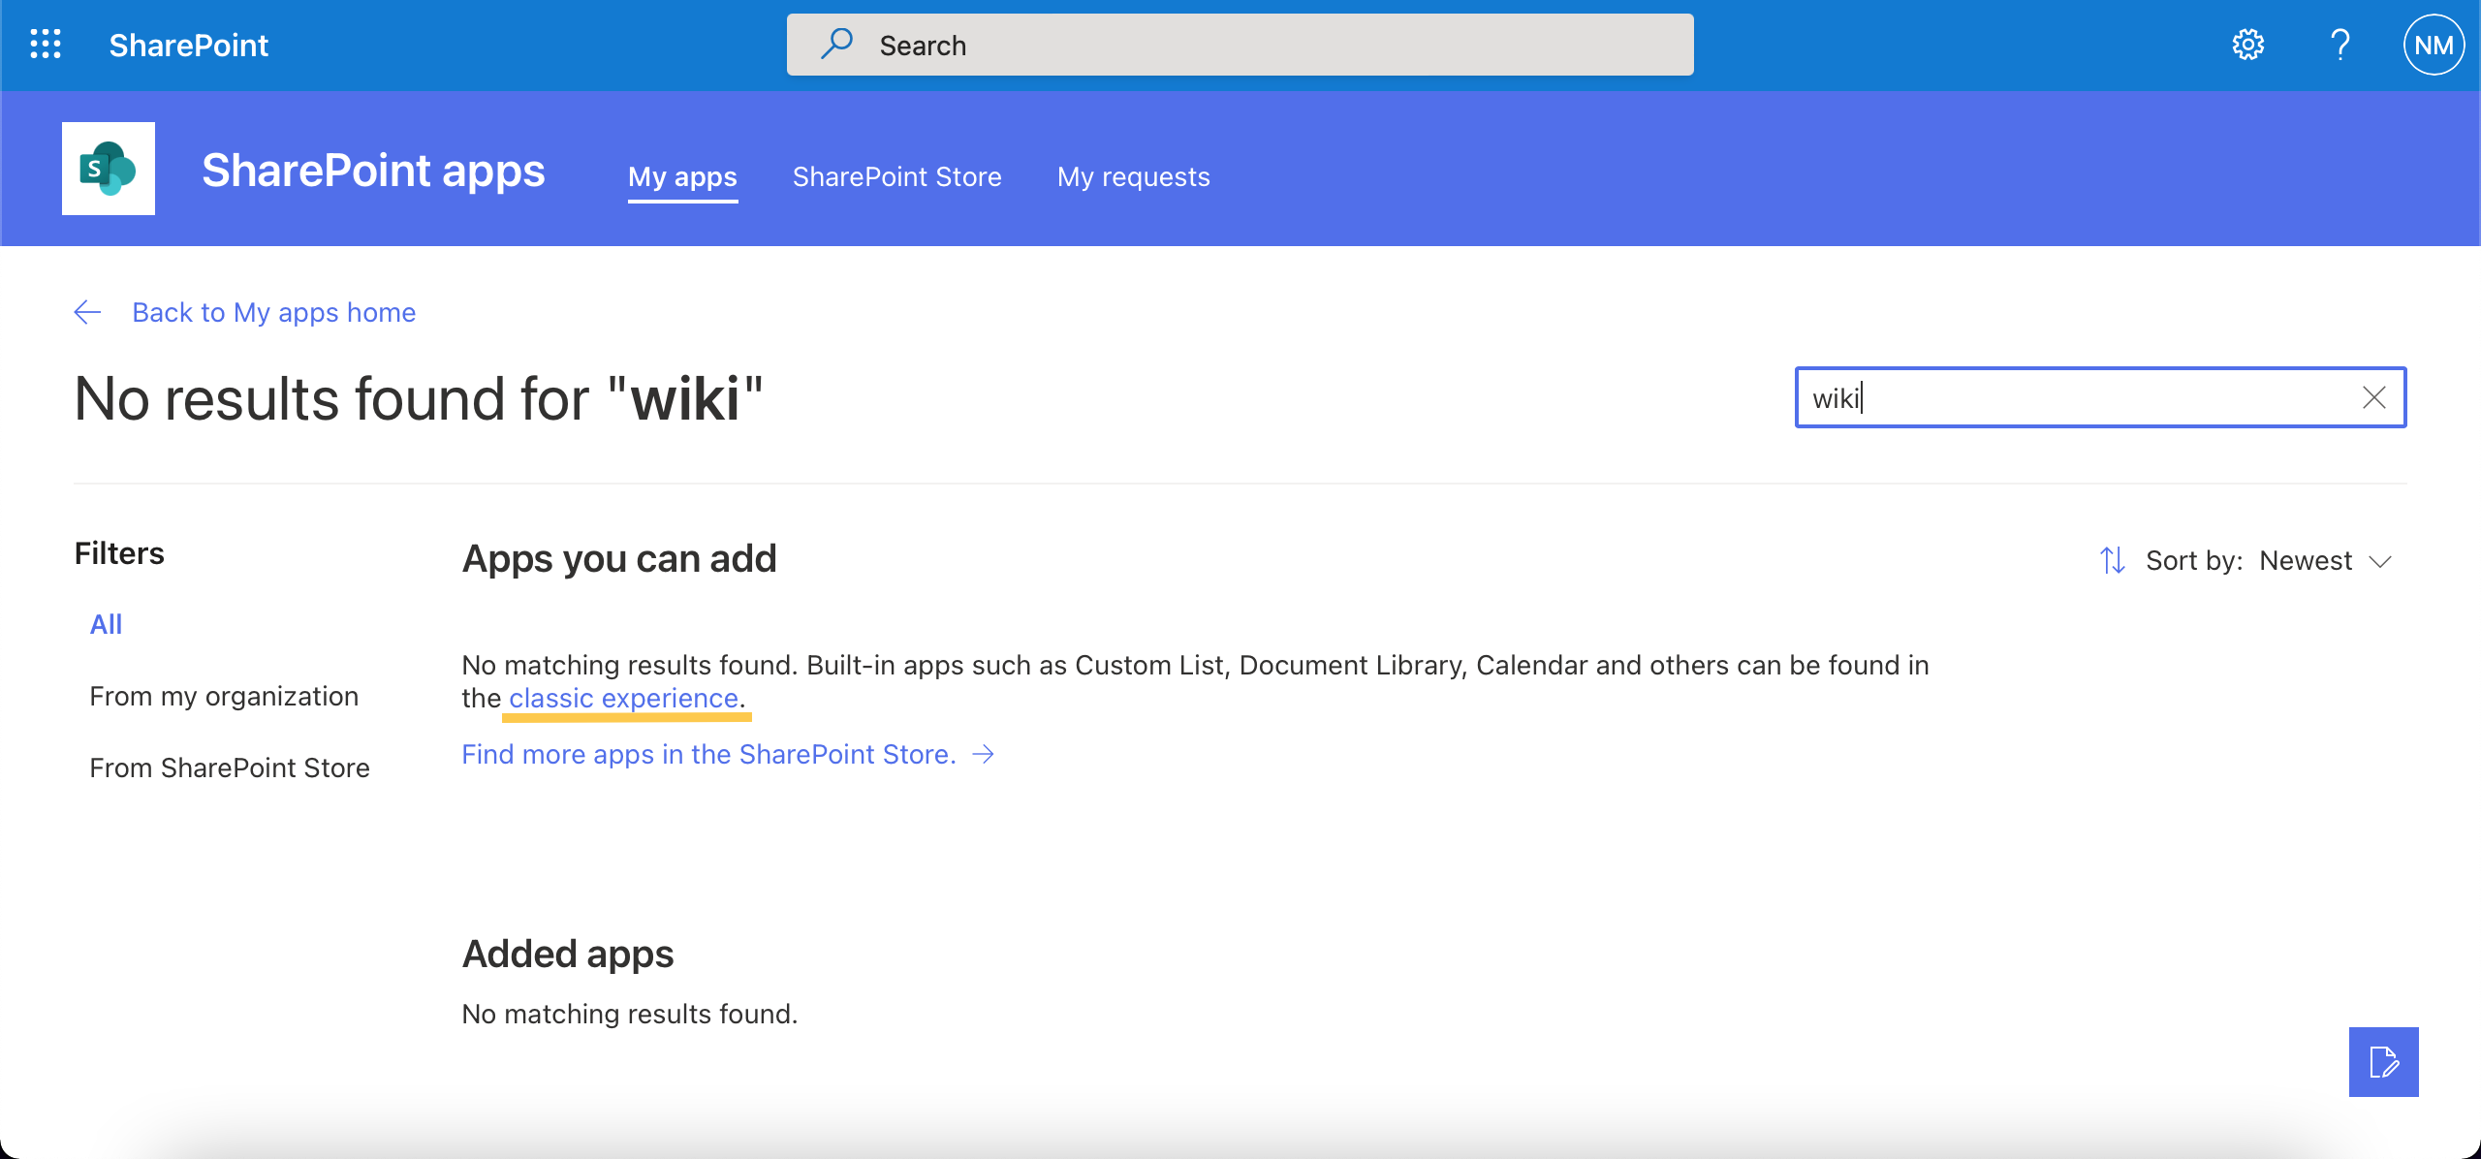Open the Sort by Newest dropdown
The height and width of the screenshot is (1159, 2481).
click(x=2324, y=560)
